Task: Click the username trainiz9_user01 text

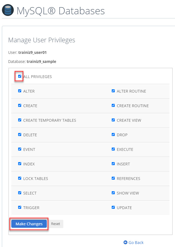Action: [32, 52]
